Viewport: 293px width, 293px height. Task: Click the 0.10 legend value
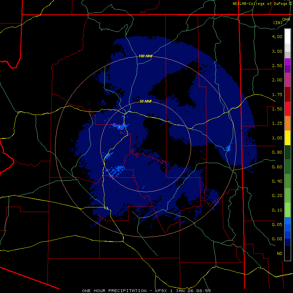(x=277, y=210)
